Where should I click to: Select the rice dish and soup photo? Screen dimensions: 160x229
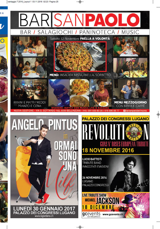(x=79, y=93)
